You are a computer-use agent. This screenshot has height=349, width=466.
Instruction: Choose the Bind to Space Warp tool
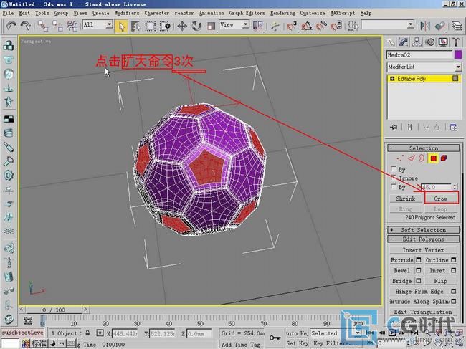(72, 26)
